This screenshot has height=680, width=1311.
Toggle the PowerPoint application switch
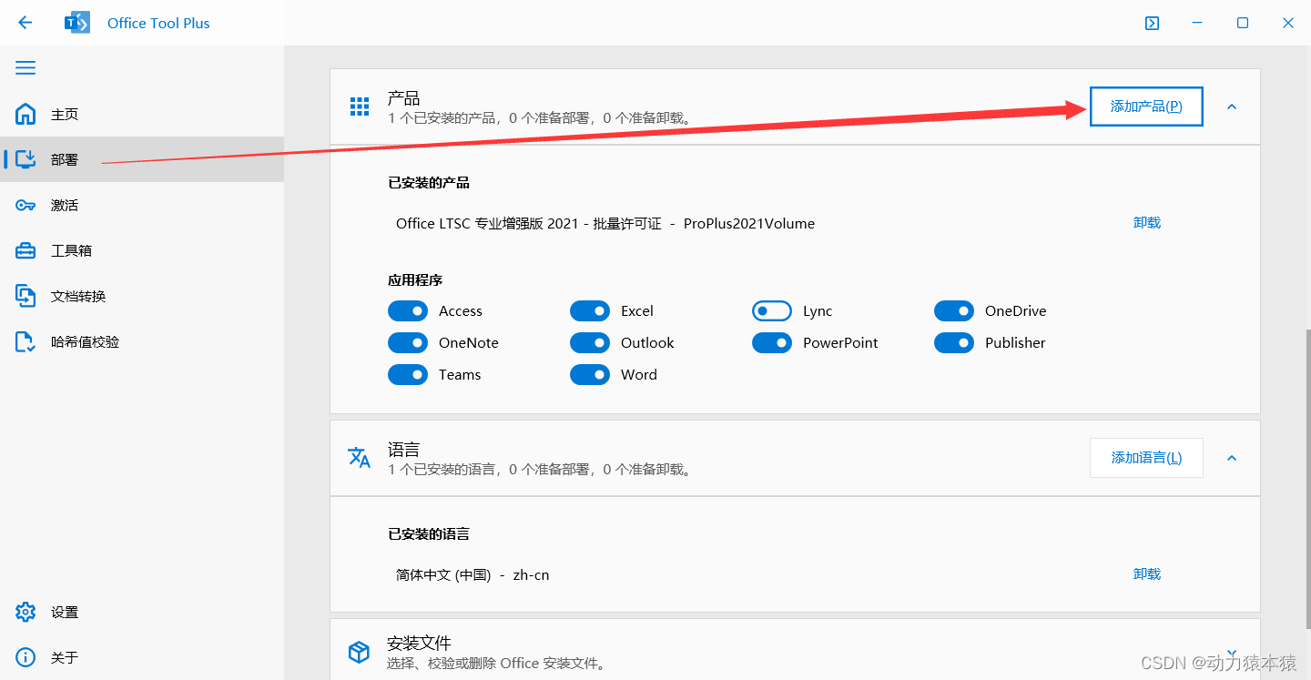point(772,343)
